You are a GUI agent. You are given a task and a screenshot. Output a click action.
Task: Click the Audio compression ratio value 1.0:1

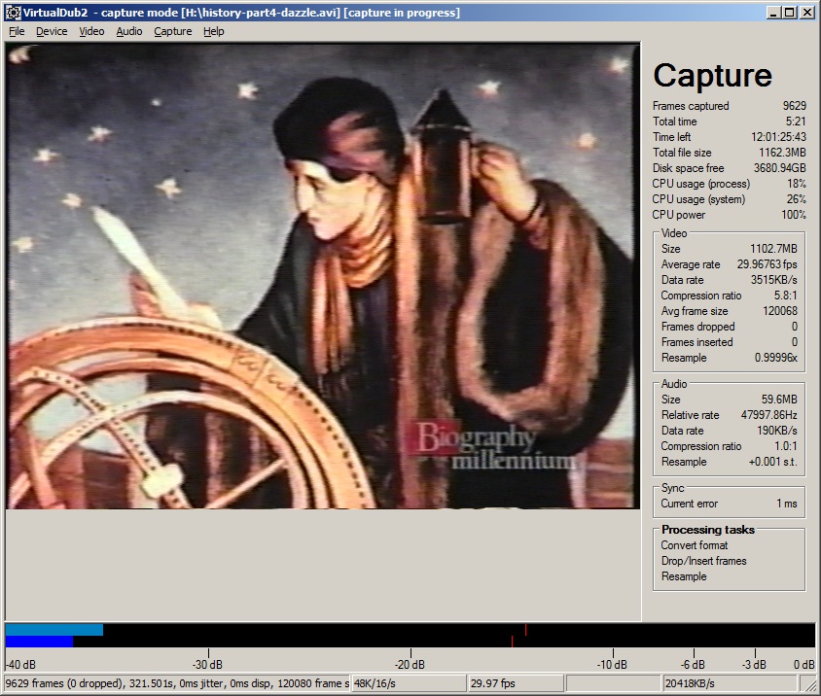click(x=785, y=446)
